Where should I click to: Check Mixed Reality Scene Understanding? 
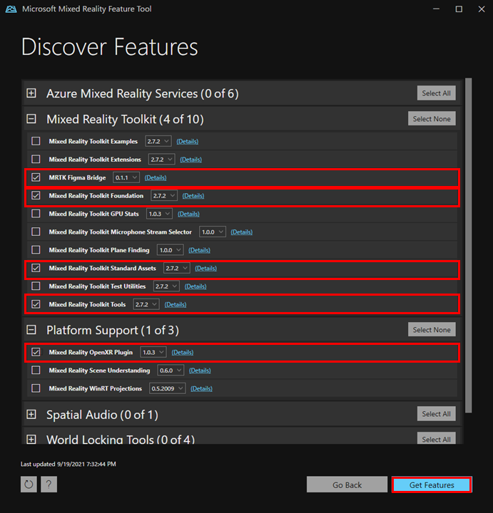coord(36,370)
